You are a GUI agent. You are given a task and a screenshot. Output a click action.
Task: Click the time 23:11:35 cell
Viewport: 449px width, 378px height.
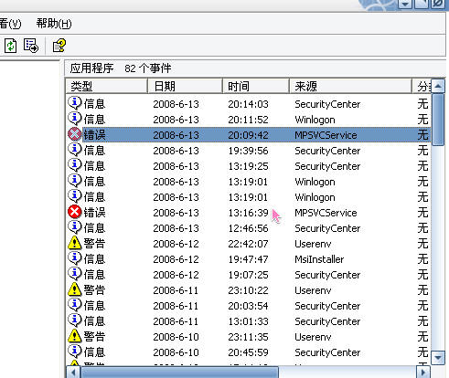click(x=248, y=337)
